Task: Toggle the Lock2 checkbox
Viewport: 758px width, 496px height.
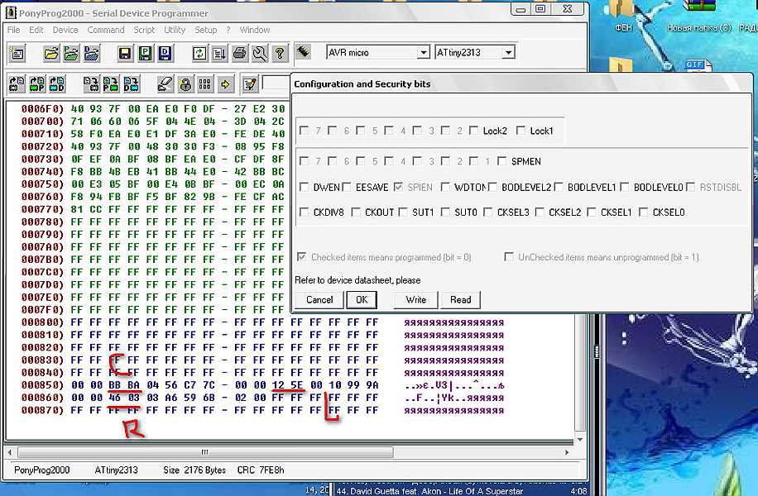Action: pos(473,131)
